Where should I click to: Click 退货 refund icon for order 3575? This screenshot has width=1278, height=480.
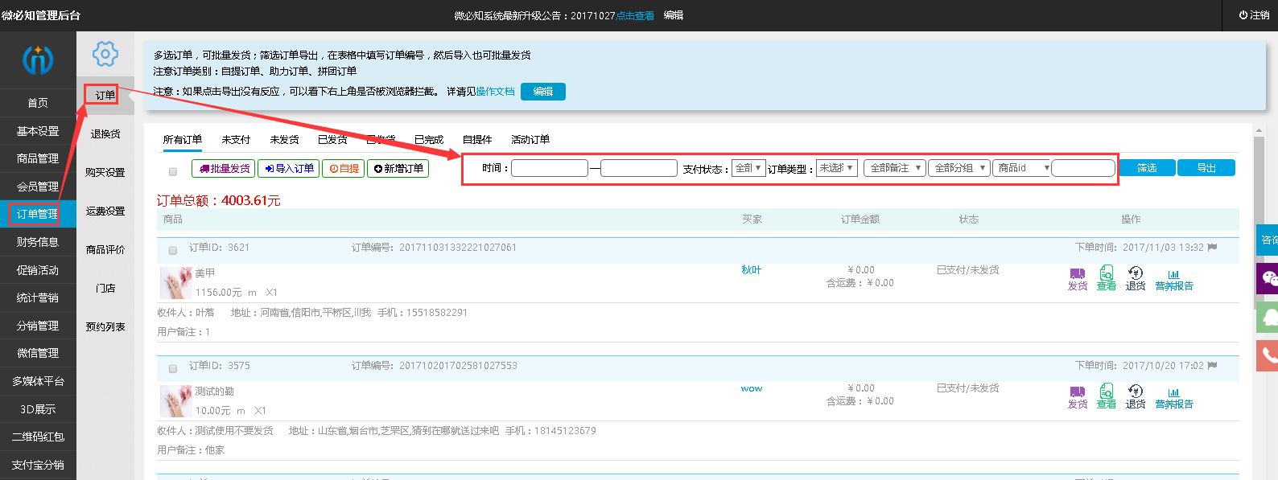[x=1135, y=392]
